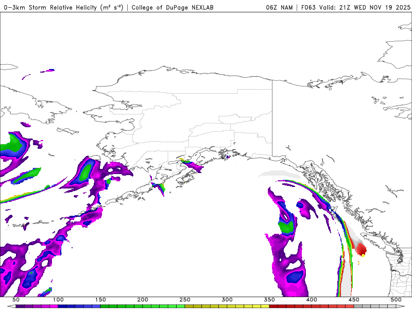Pick the purple colorbar segment just right of 50
This screenshot has height=309, width=412.
37,306
